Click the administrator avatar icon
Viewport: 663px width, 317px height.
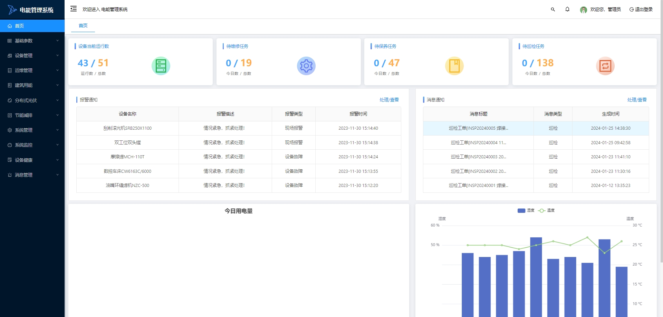(x=584, y=10)
